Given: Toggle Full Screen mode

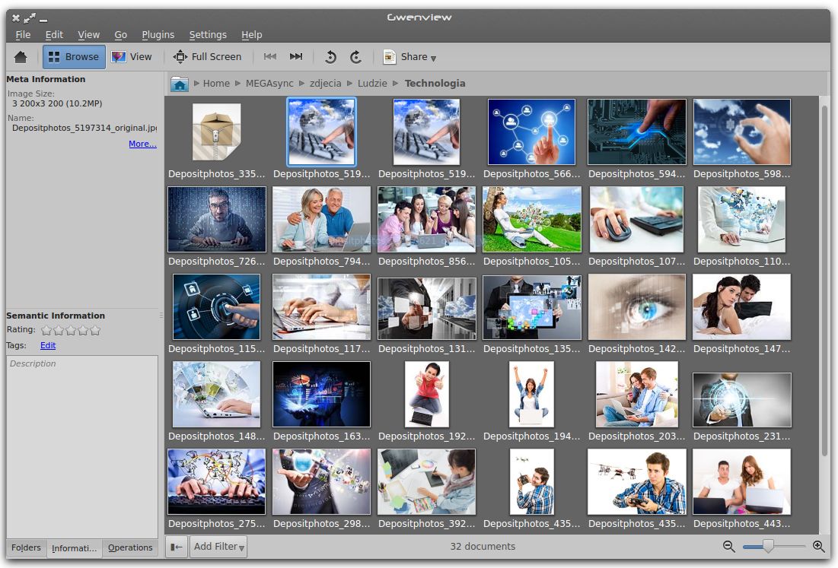Looking at the screenshot, I should (209, 56).
